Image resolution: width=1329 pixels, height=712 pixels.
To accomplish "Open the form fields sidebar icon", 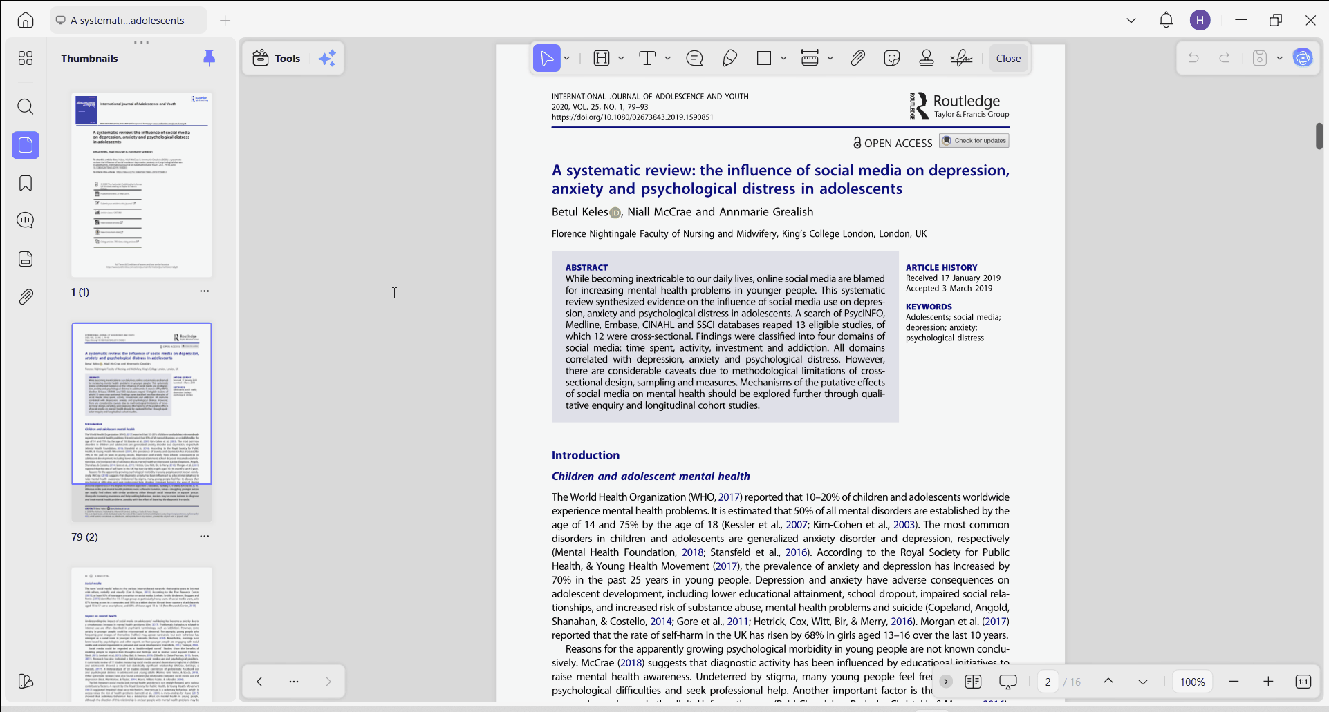I will point(26,259).
